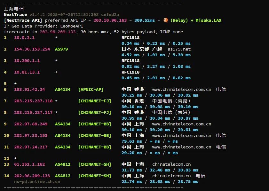
Task: Click the [CHINANET-SH] tag on hop 13
Action: pos(95,164)
